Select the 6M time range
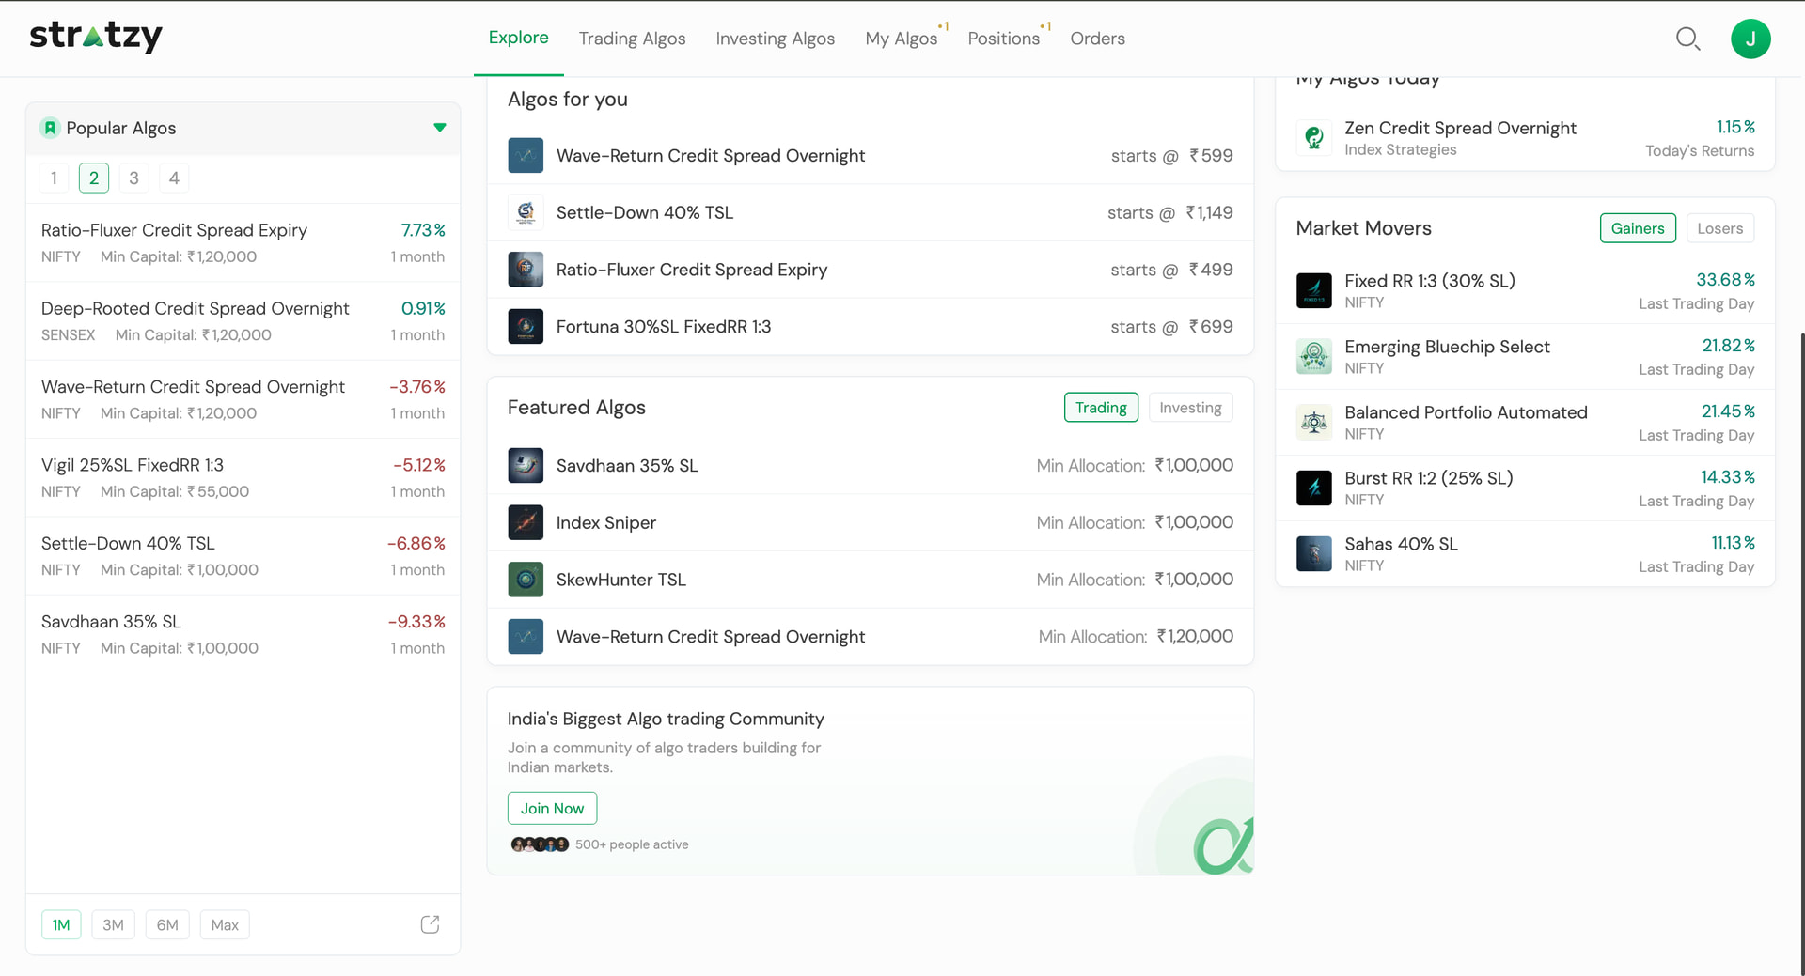This screenshot has width=1805, height=976. point(167,925)
